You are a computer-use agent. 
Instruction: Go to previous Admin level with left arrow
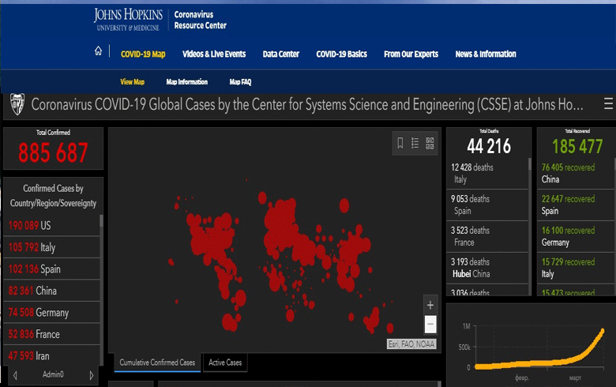(x=15, y=375)
